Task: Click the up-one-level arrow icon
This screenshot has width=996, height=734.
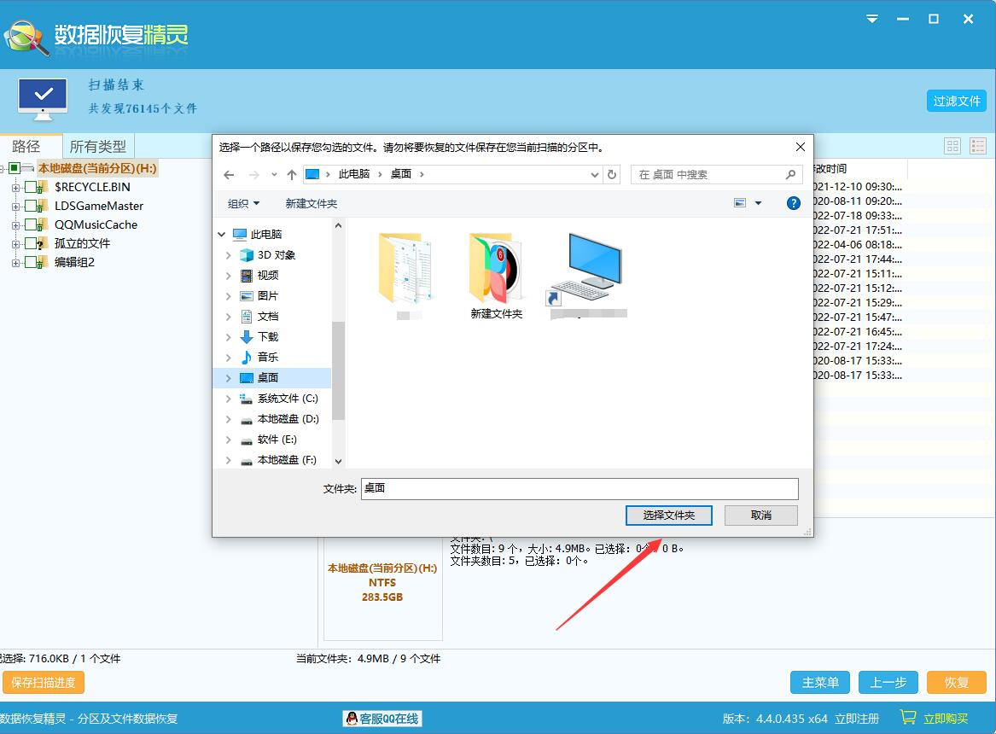Action: [292, 175]
